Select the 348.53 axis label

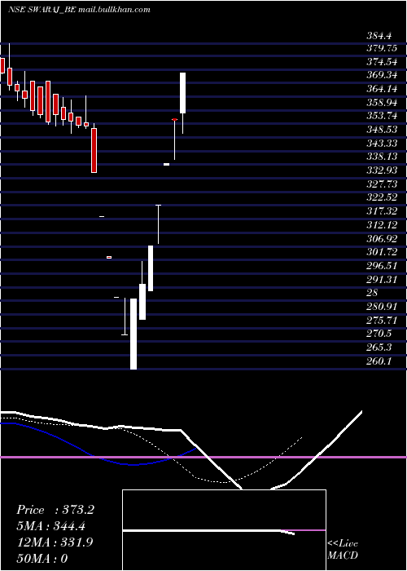pyautogui.click(x=382, y=129)
